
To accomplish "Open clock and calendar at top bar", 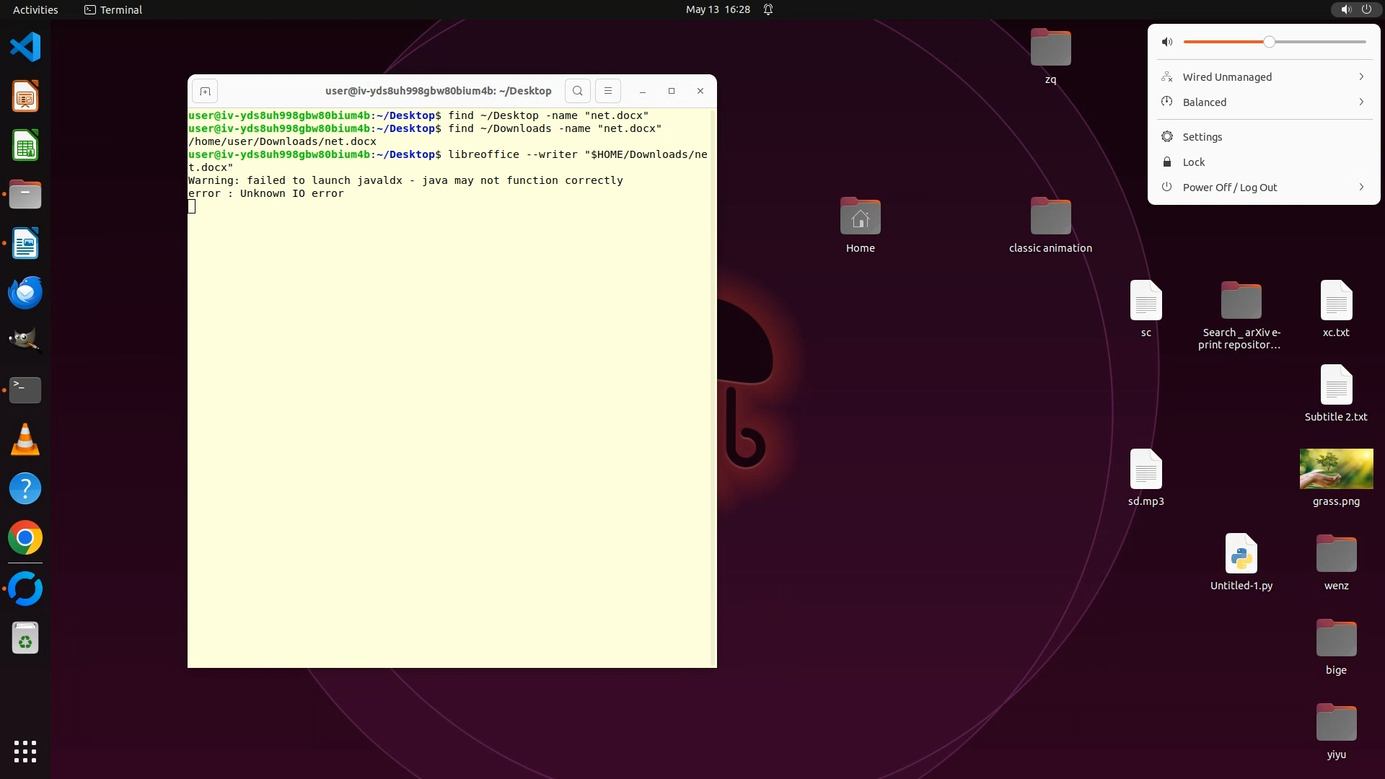I will 717,9.
